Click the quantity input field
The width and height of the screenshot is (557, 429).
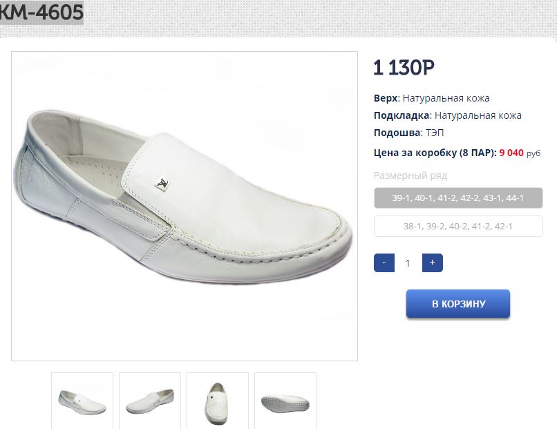[408, 263]
